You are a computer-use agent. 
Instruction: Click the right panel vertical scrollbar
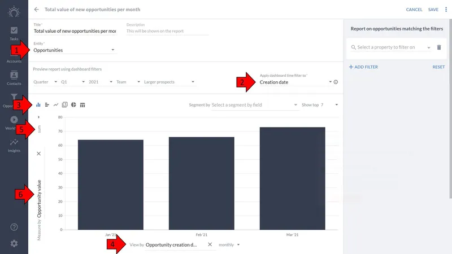coord(450,109)
